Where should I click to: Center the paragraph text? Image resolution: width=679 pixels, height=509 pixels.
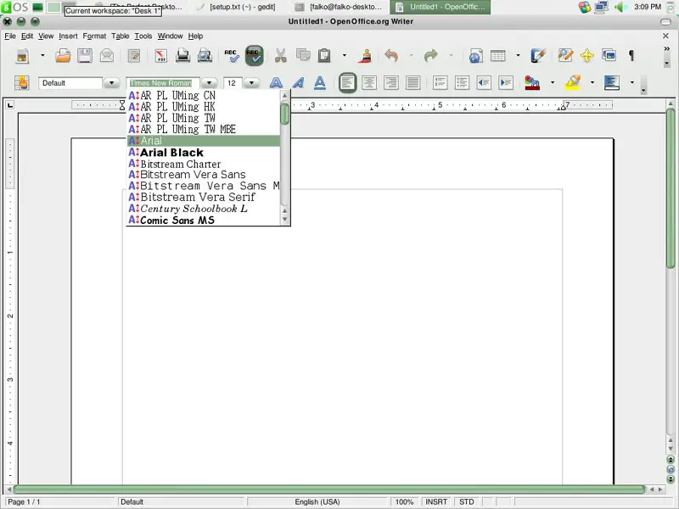point(369,82)
